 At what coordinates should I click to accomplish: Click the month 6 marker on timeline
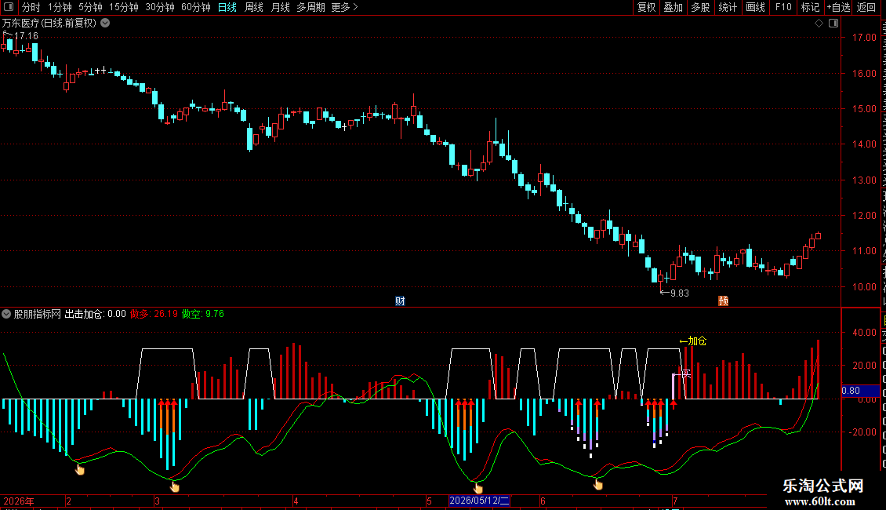(543, 501)
